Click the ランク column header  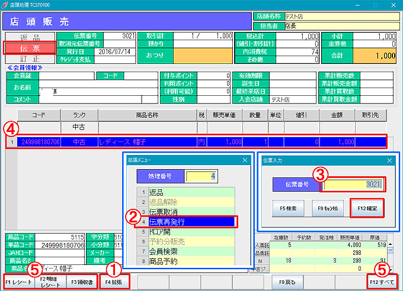(x=79, y=115)
